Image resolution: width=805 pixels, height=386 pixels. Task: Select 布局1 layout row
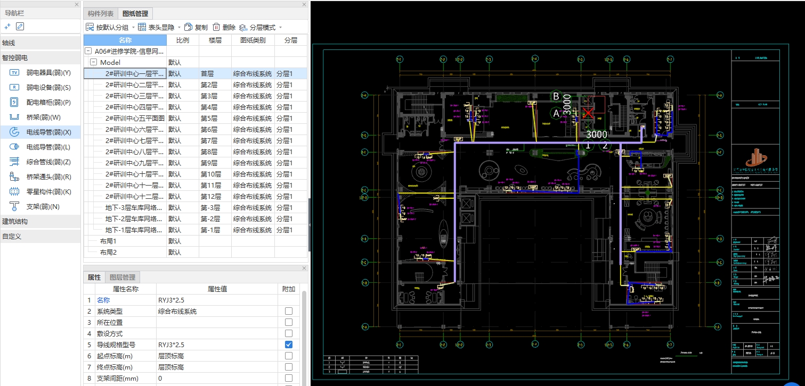196,241
